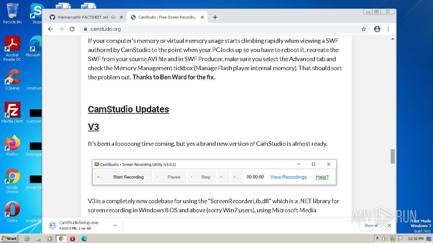Click the CamStudio Updates heading
Viewport: 433px width, 243px height.
pos(129,109)
